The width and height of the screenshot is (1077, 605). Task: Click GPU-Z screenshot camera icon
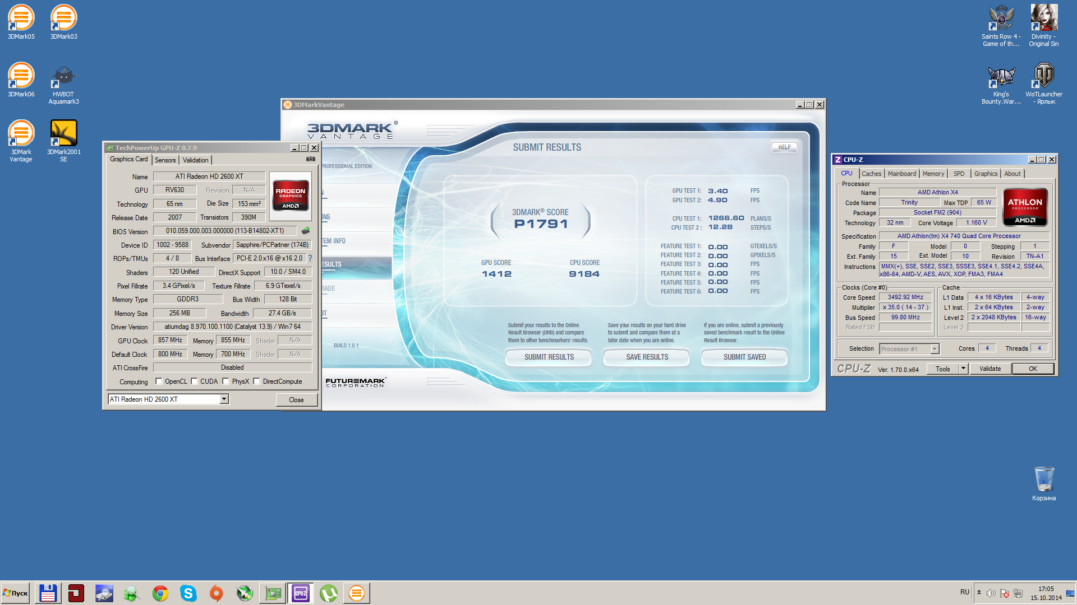310,159
